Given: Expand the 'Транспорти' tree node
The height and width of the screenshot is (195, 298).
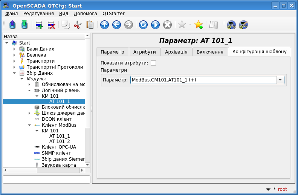Looking at the screenshot, I should pyautogui.click(x=14, y=61).
